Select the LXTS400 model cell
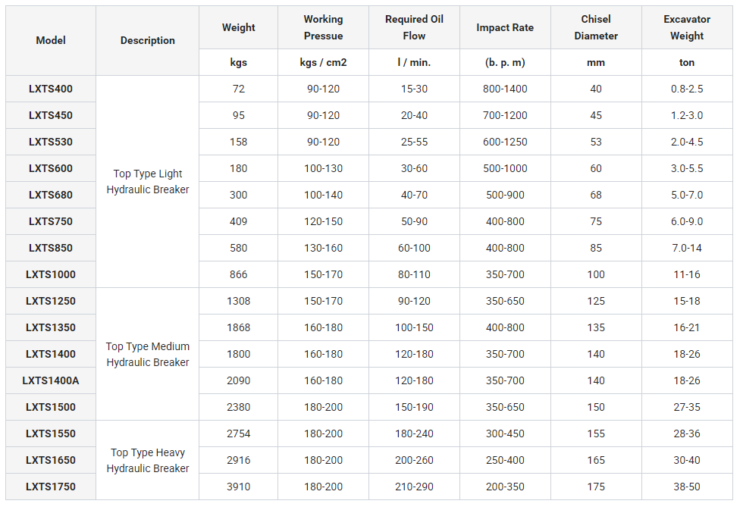The width and height of the screenshot is (740, 507). [51, 89]
